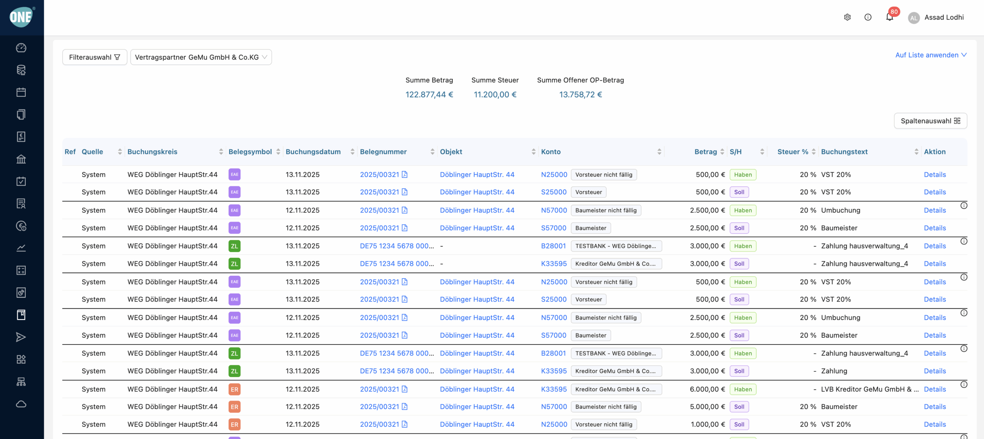This screenshot has width=984, height=439.
Task: Open settings gear icon in header
Action: 847,17
